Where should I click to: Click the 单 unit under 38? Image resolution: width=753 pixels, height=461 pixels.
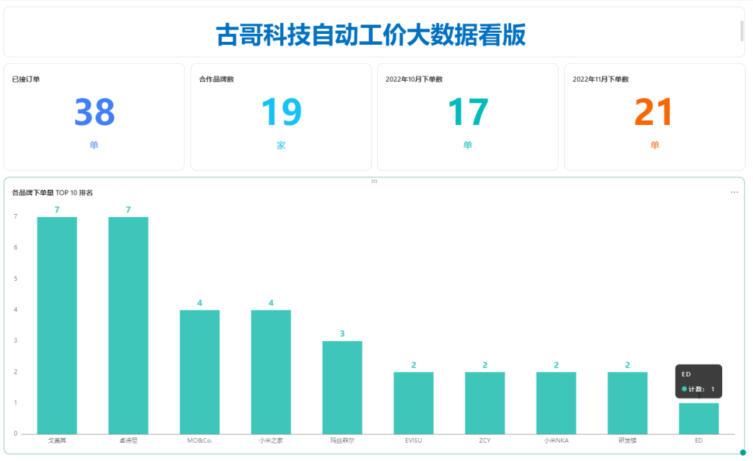pos(94,145)
